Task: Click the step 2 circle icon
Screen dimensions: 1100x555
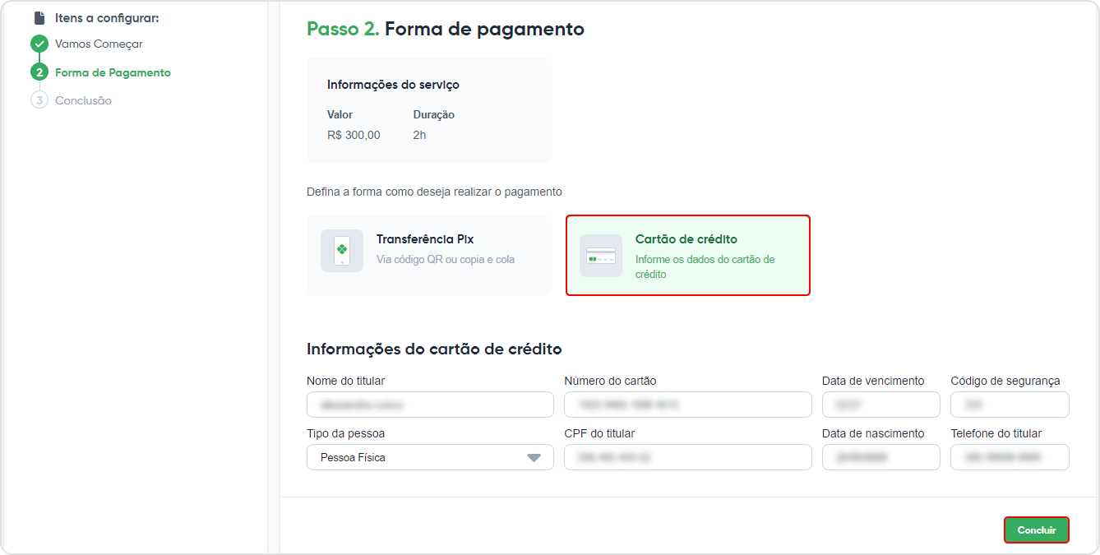Action: pyautogui.click(x=39, y=72)
